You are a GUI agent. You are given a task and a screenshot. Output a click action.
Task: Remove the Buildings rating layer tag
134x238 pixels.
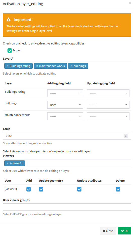[8, 66]
